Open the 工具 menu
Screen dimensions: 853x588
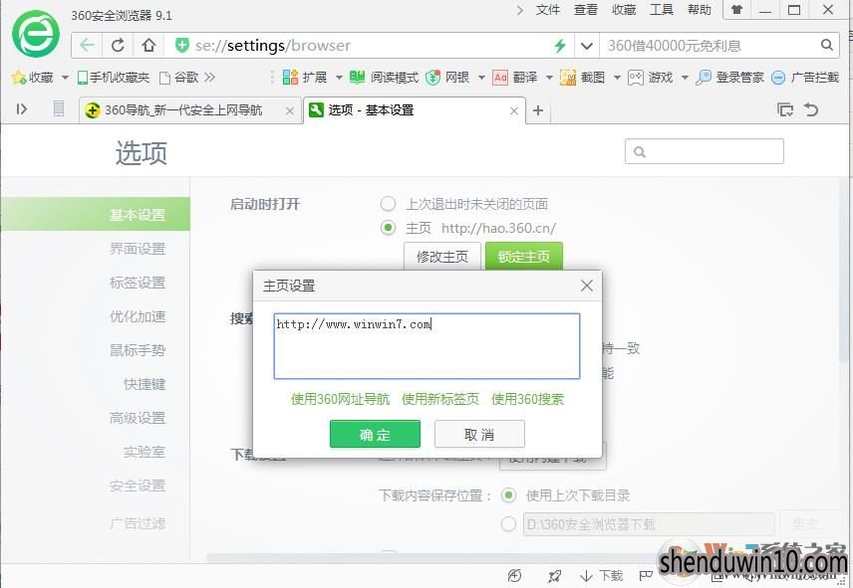(662, 10)
